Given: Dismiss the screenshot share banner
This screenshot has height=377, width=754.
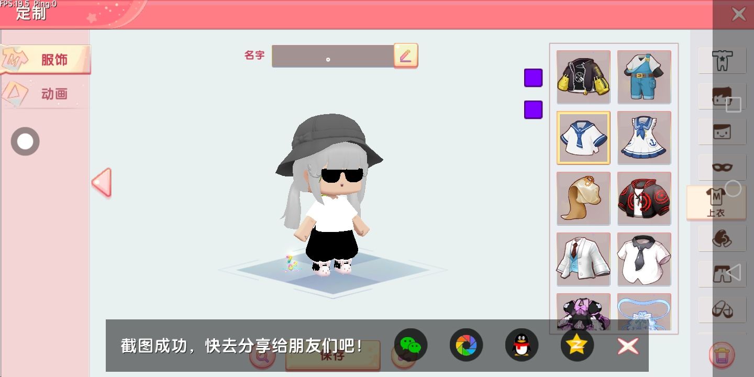Looking at the screenshot, I should [628, 346].
